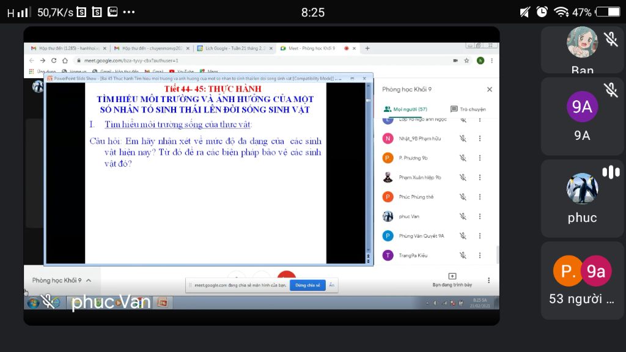
Task: Tap the 53 người others tile
Action: pyautogui.click(x=582, y=280)
